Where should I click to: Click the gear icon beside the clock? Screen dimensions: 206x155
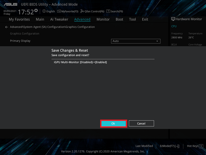[36, 11]
